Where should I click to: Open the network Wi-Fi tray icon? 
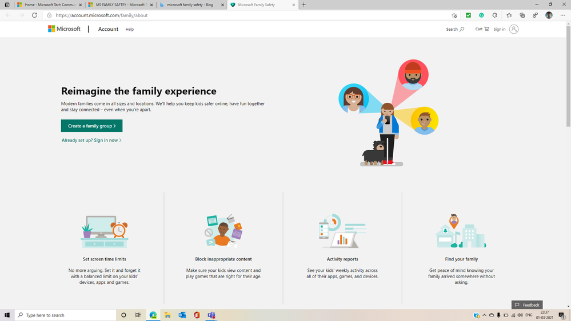[513, 315]
